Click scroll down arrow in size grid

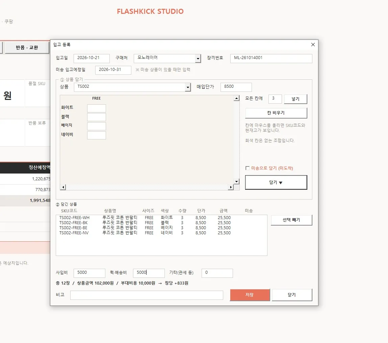point(237,181)
